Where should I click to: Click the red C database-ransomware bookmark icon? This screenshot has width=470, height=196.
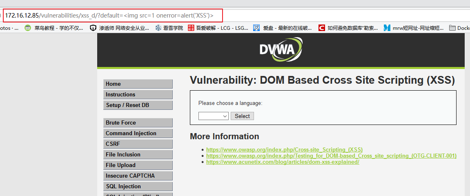(x=322, y=28)
